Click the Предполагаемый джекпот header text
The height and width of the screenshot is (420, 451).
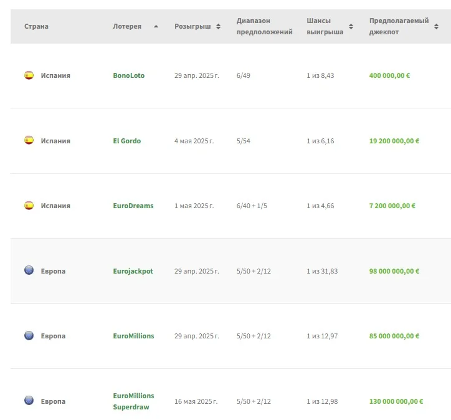tap(399, 26)
